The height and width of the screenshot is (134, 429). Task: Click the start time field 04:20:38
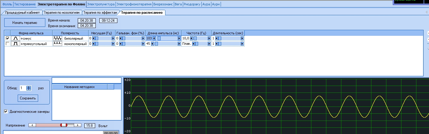click(86, 21)
